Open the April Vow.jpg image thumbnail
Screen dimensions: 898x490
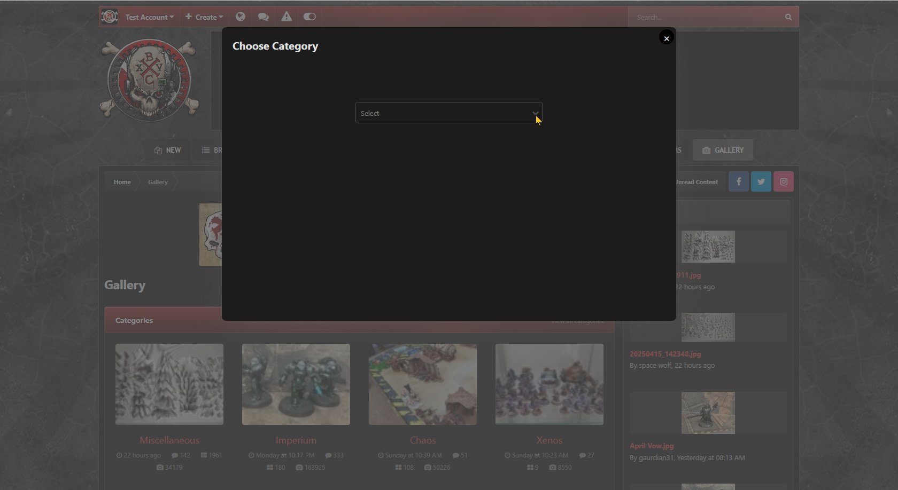708,413
